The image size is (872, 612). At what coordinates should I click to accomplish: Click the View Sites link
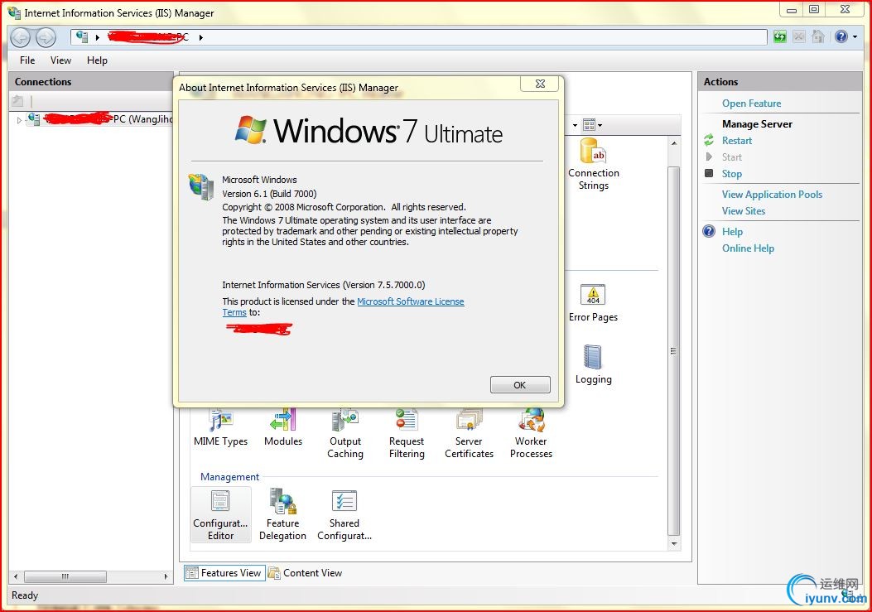point(744,211)
